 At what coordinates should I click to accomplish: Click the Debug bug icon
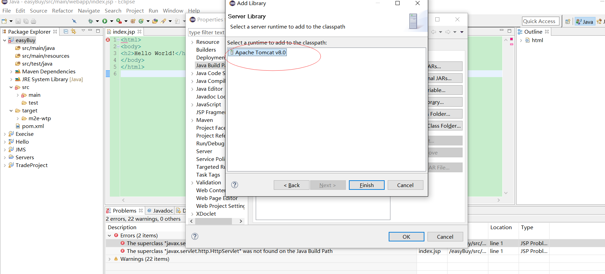(90, 21)
